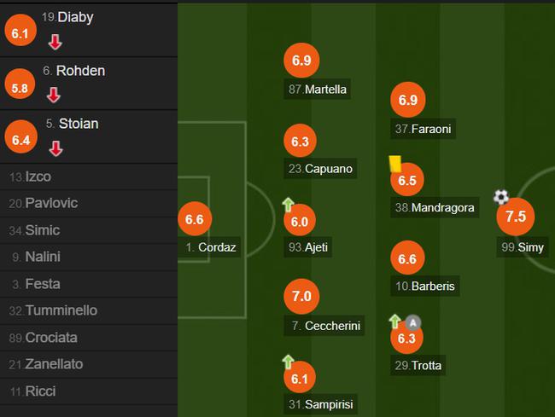Viewport: 555px width, 417px height.
Task: Click the green substitution arrow on Sampirisi
Action: (x=288, y=362)
